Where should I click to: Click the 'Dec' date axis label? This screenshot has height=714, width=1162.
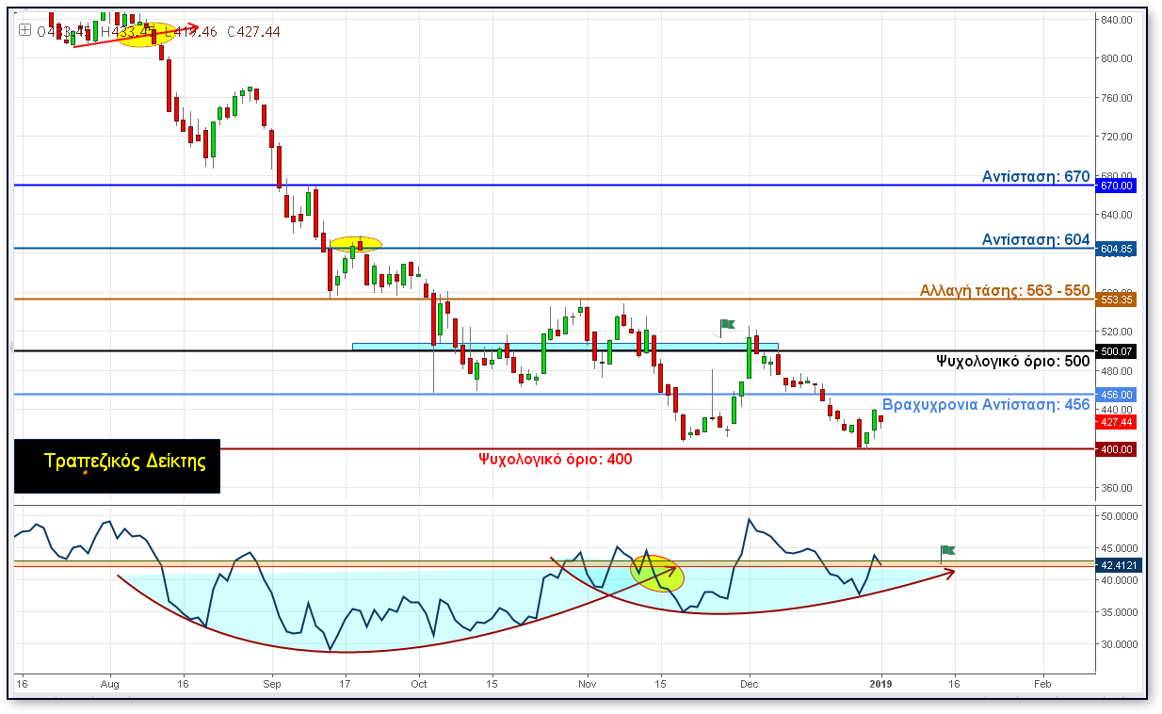click(x=750, y=683)
